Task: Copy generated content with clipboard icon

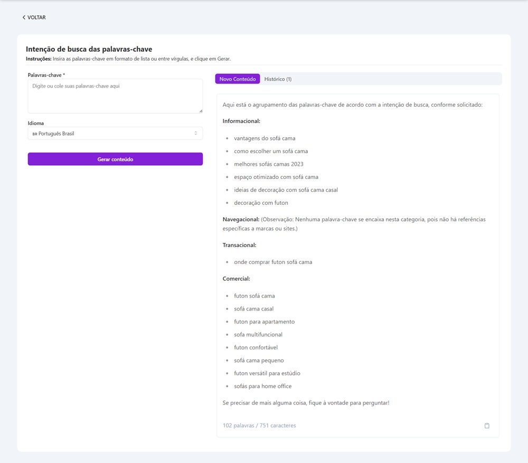Action: (487, 426)
